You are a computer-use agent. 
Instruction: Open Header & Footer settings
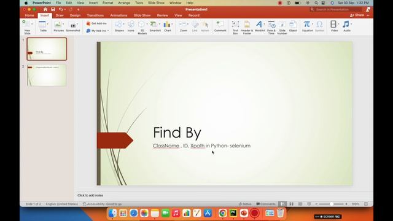click(x=247, y=28)
